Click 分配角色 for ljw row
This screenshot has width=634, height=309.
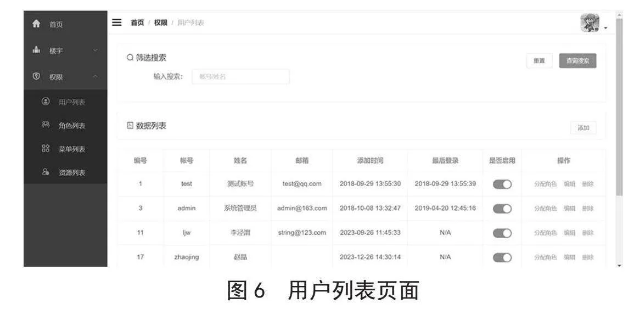point(546,233)
